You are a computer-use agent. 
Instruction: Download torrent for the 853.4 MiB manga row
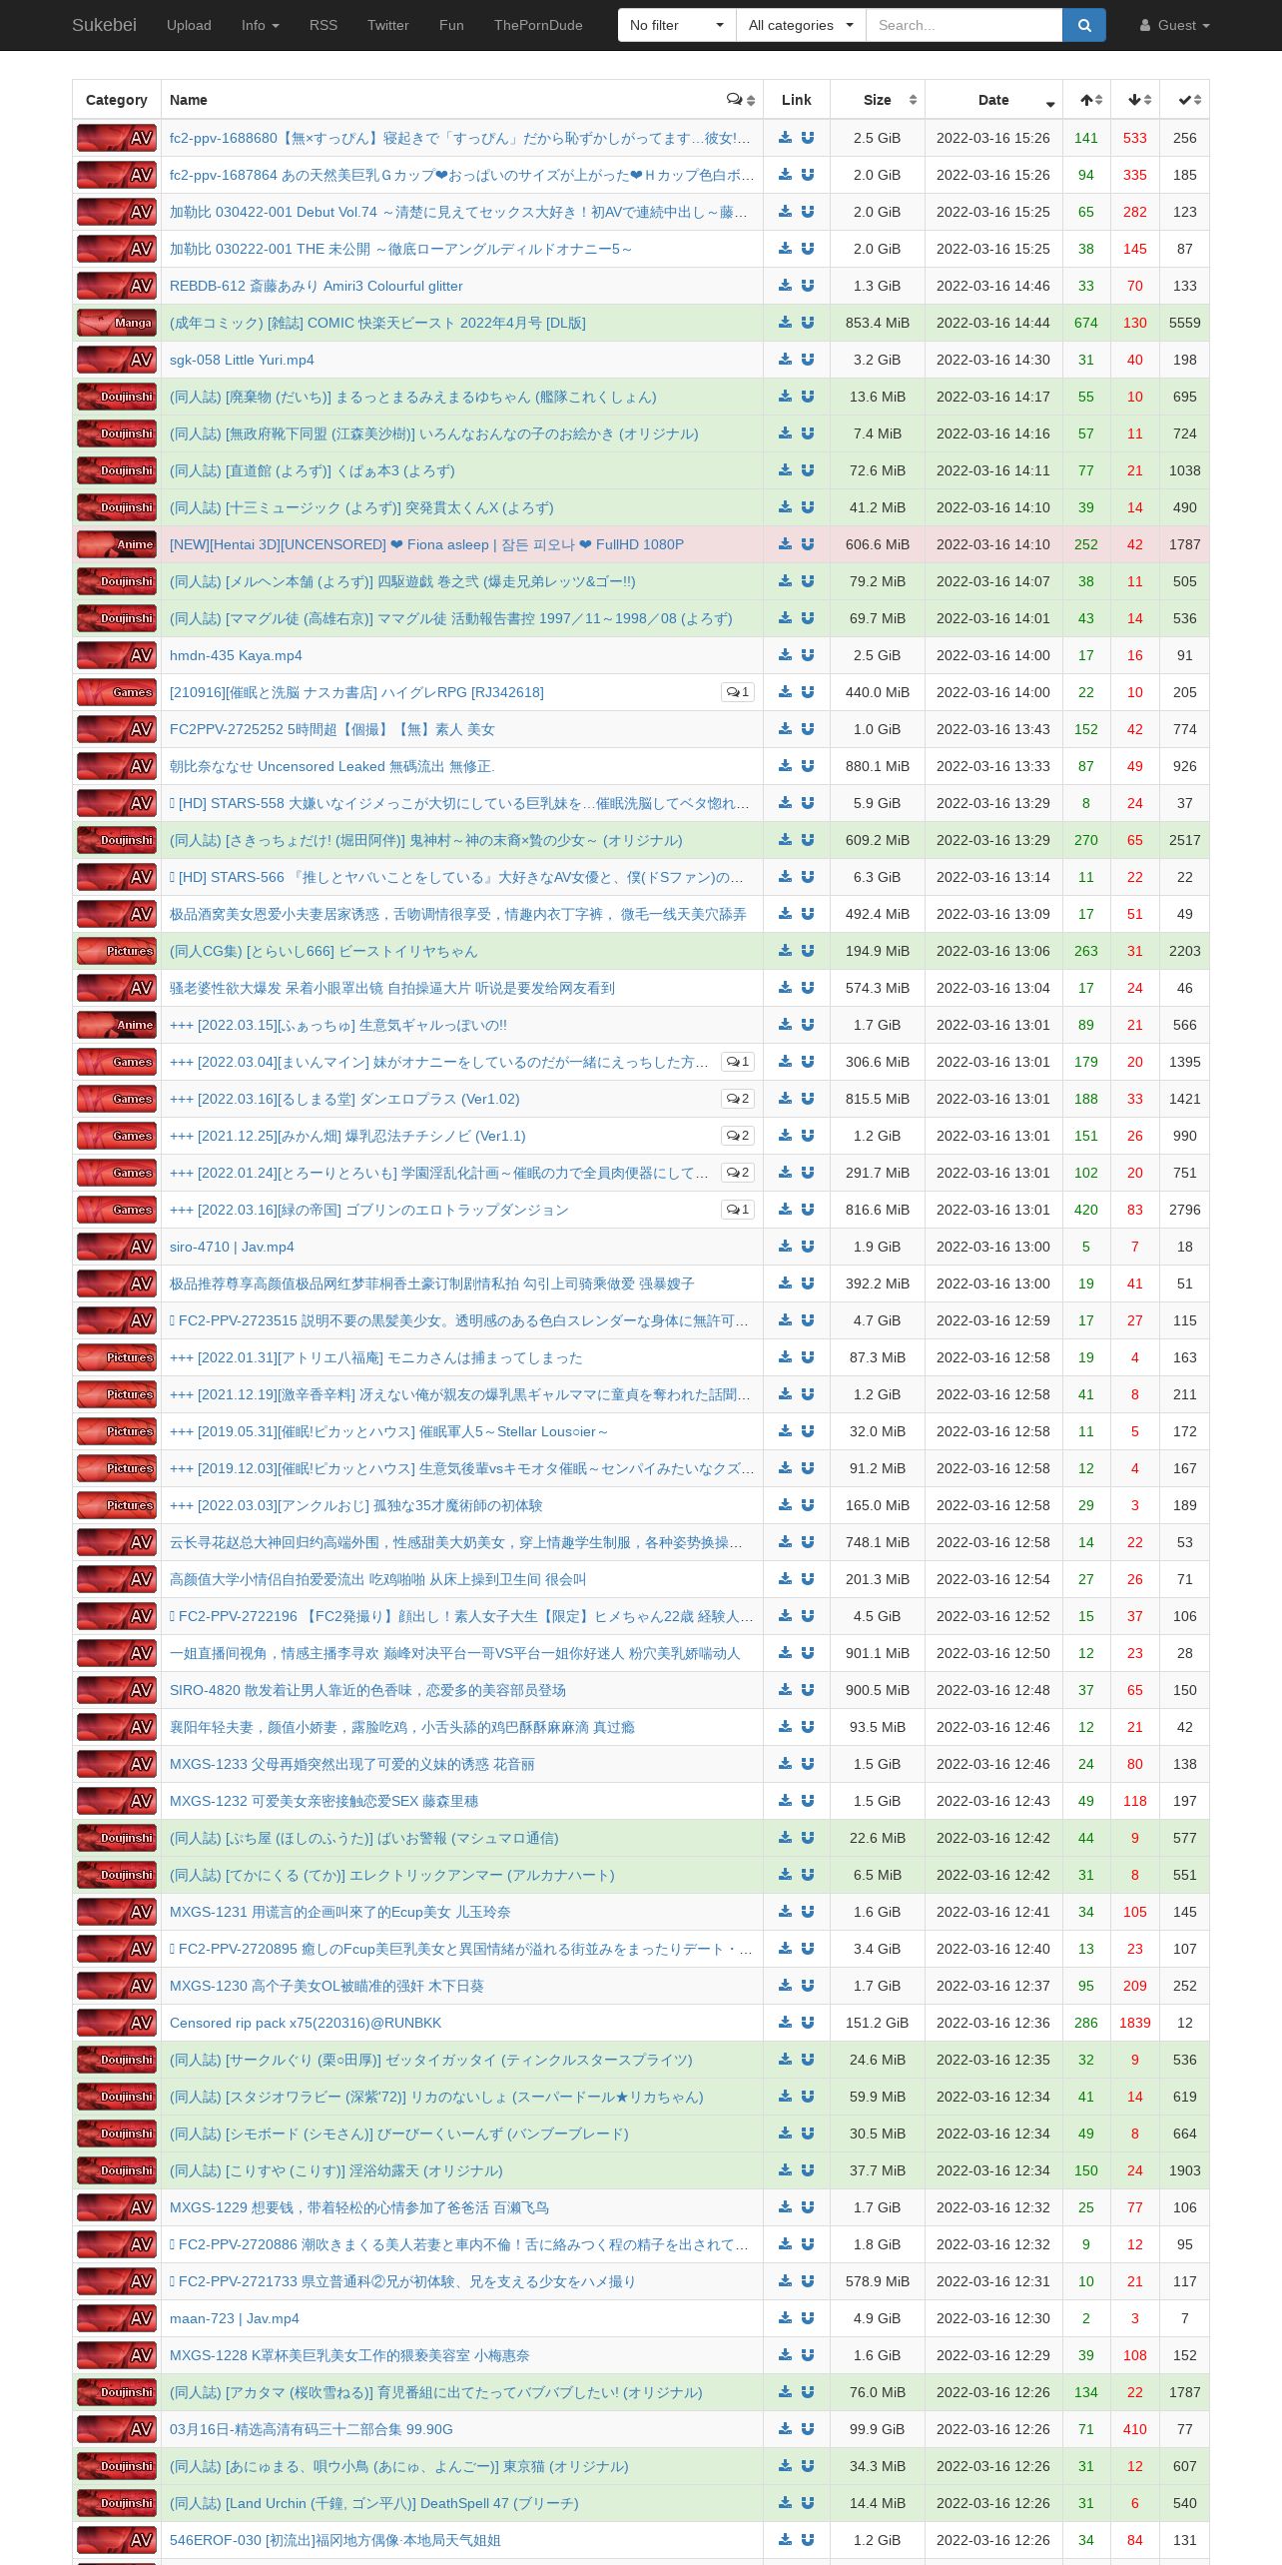click(x=785, y=322)
